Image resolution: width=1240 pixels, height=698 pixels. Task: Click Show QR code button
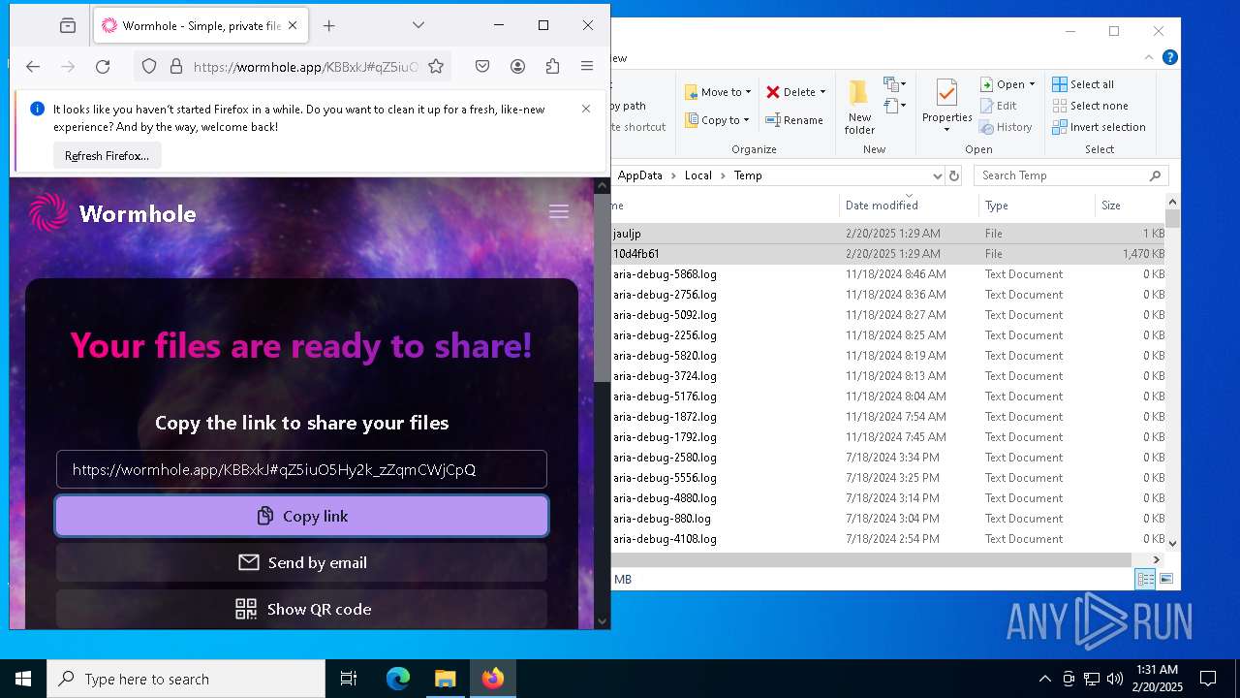click(x=301, y=609)
